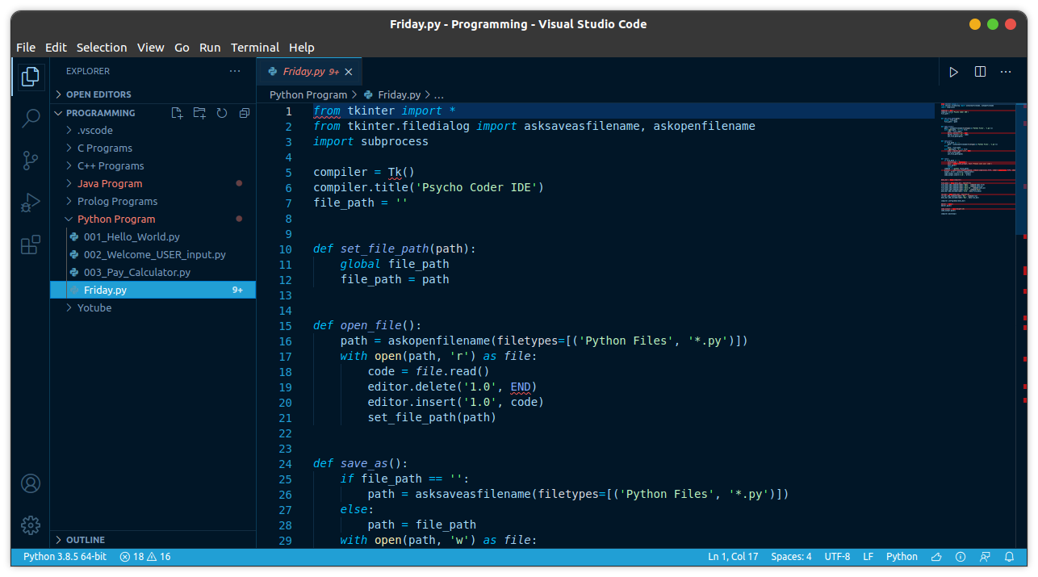Open errors and warnings in status bar
1038x577 pixels.
[x=145, y=557]
